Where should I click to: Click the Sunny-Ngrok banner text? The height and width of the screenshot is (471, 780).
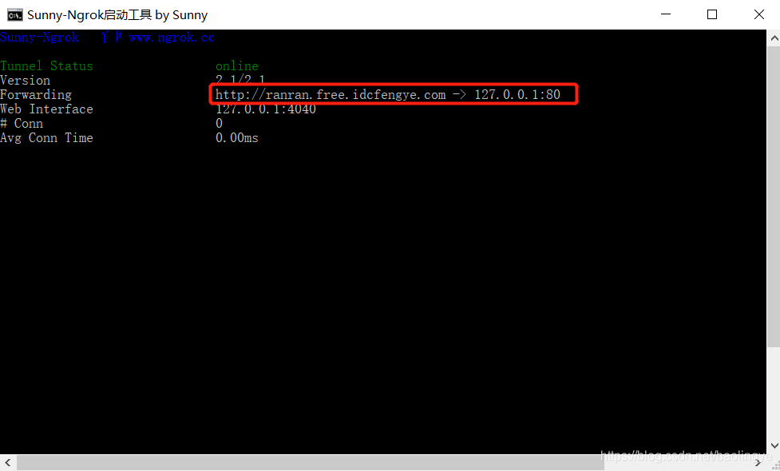[x=40, y=37]
